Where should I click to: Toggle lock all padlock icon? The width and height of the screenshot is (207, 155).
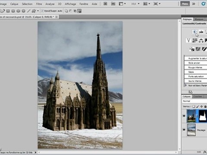tap(205, 106)
